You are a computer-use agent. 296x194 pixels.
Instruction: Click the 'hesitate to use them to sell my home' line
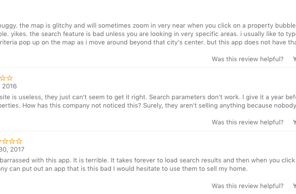tap(124, 169)
